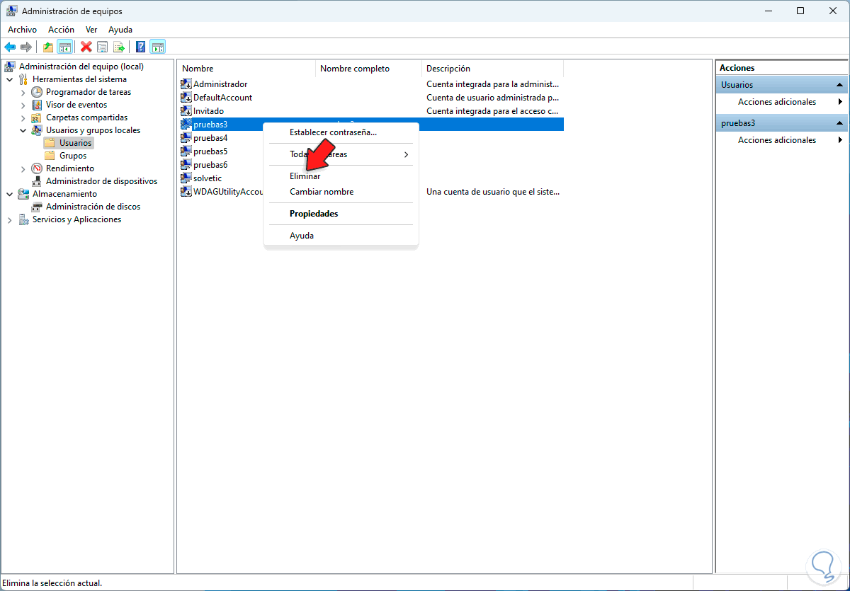Open Properties using the toolbar icon
The image size is (850, 591).
pyautogui.click(x=102, y=47)
